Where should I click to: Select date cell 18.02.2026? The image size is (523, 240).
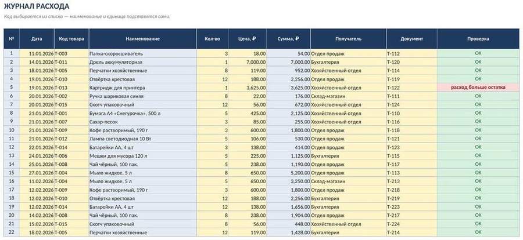click(x=37, y=232)
